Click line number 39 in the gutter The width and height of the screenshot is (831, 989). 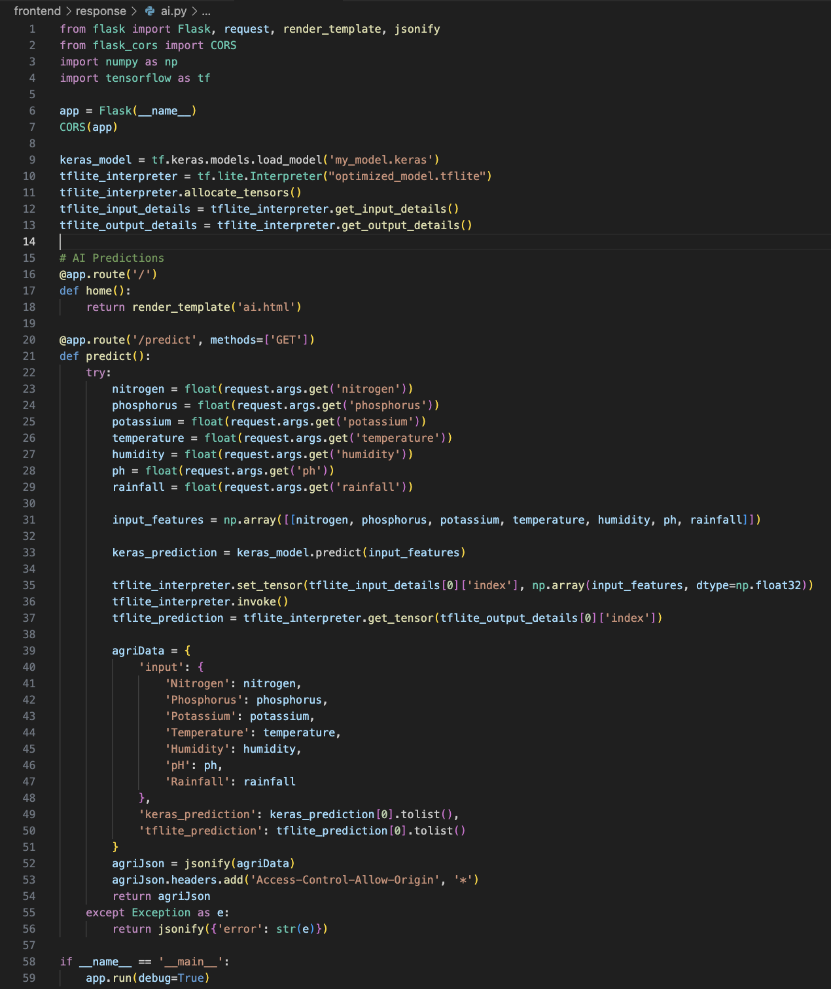click(x=29, y=651)
